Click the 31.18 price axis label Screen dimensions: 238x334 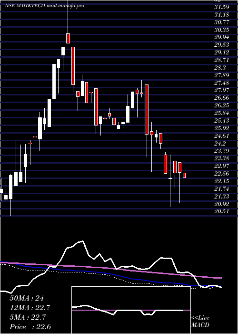pos(222,15)
